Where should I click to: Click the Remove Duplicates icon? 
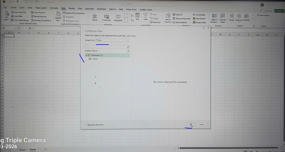(174, 19)
